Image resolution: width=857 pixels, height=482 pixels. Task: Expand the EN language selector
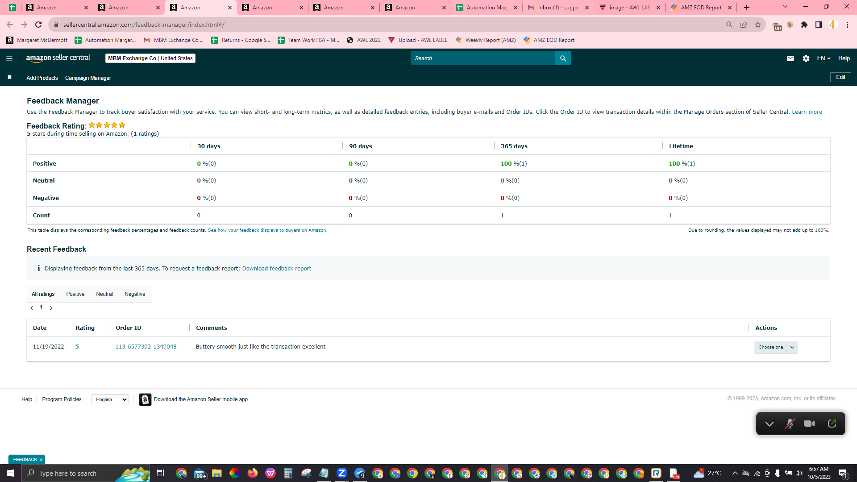(x=824, y=58)
